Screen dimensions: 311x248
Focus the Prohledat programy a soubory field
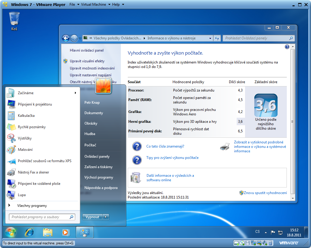click(42, 217)
